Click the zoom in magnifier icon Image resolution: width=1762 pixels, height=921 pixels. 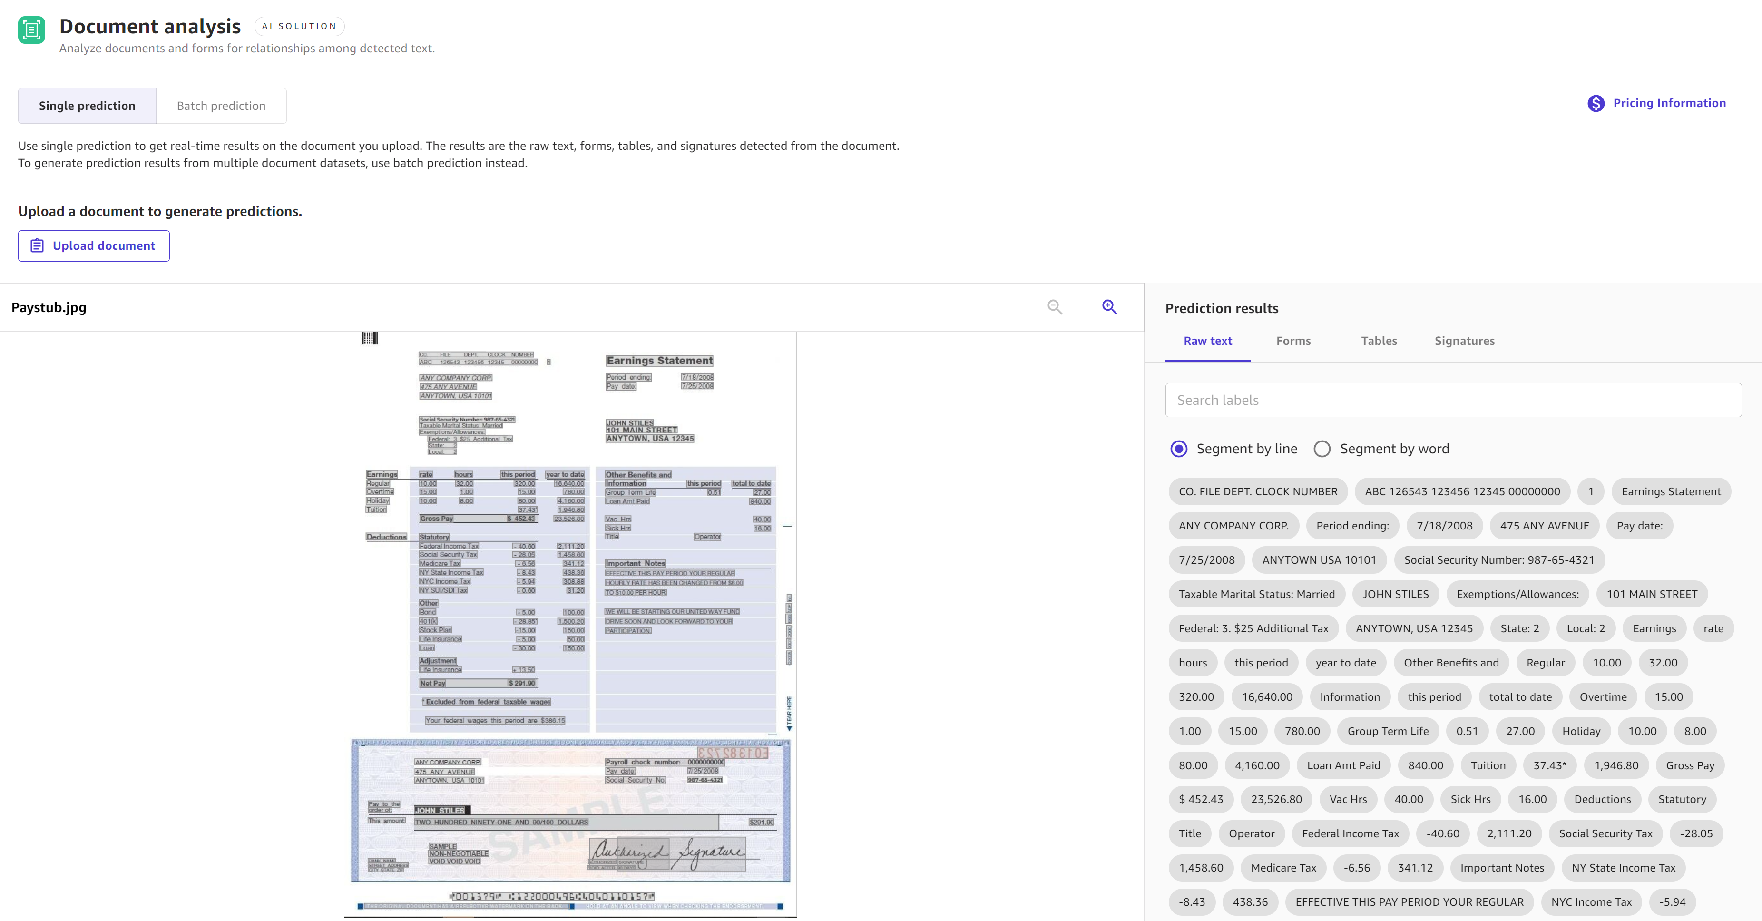click(x=1108, y=307)
